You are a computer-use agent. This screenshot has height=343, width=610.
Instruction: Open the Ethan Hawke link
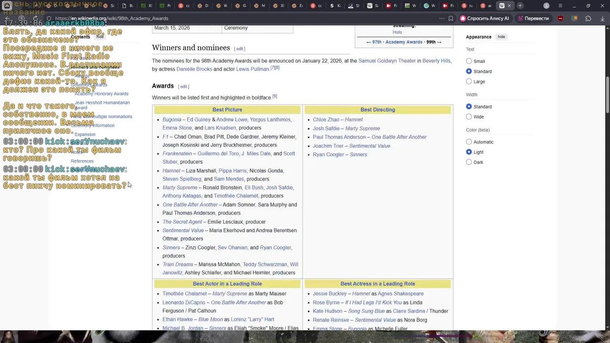[x=177, y=320]
